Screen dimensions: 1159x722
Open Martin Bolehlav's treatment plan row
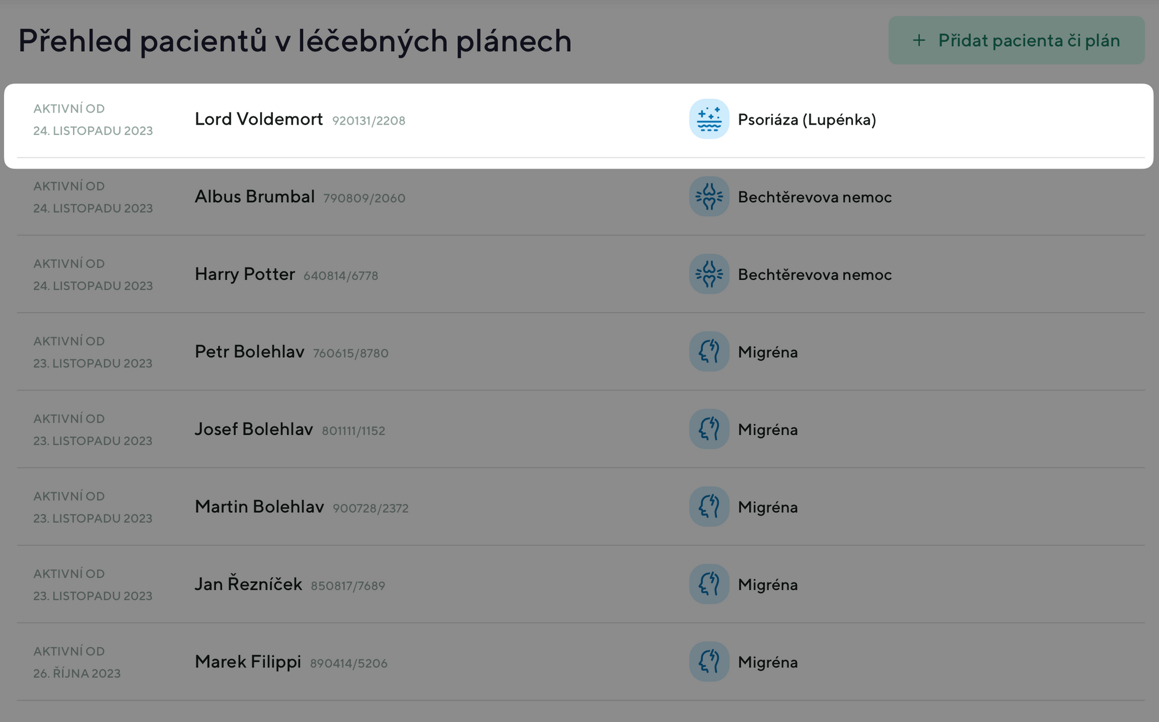pos(259,507)
